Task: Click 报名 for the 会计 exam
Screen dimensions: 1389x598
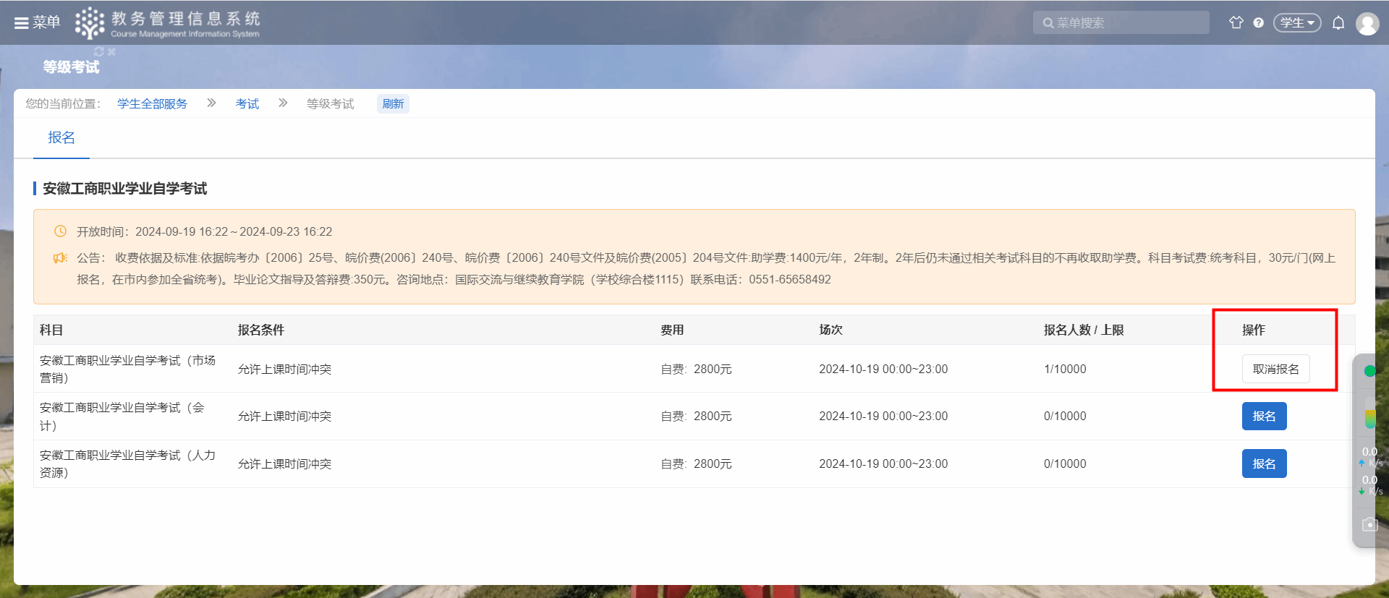Action: [x=1264, y=417]
